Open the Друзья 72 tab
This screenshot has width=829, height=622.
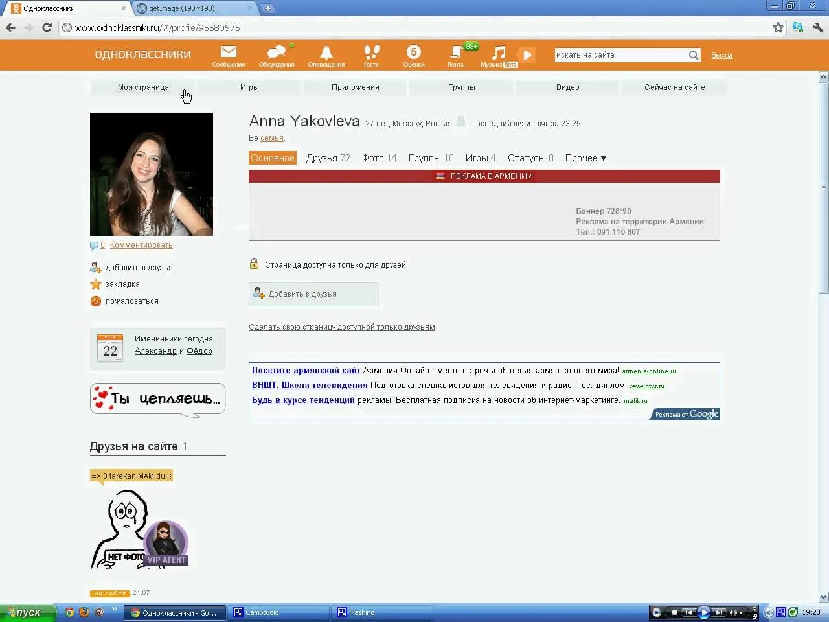[x=328, y=158]
